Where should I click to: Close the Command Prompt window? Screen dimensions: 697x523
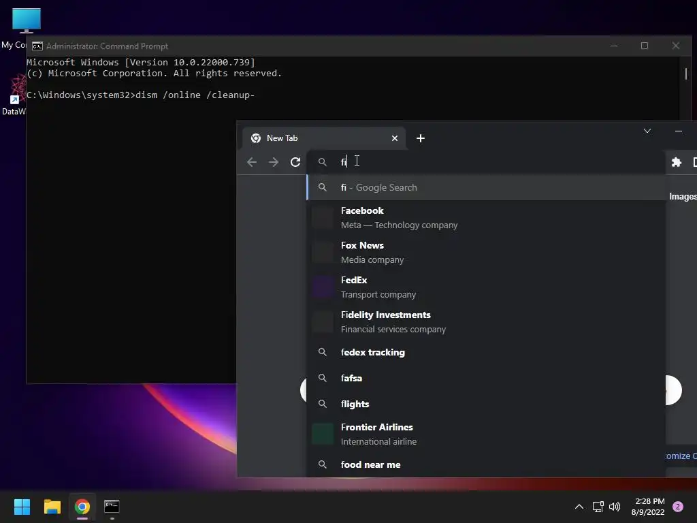click(x=676, y=46)
